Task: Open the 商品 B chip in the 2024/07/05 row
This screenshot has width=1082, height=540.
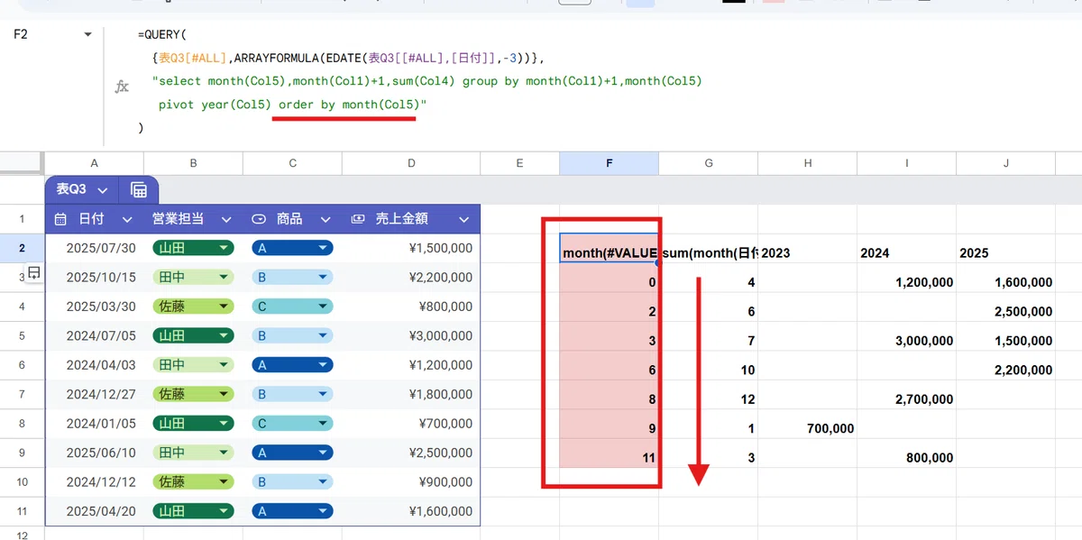Action: (292, 336)
